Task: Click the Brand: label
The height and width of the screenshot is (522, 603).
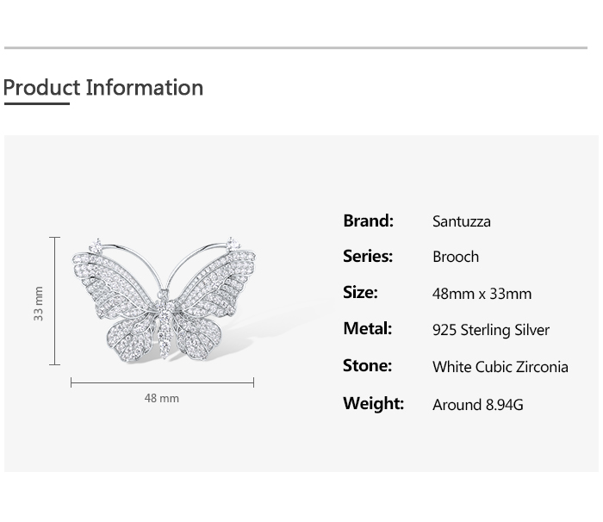Action: click(x=368, y=221)
